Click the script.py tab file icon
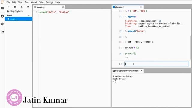 [35, 7]
